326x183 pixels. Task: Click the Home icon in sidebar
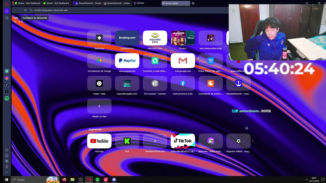tap(7, 11)
